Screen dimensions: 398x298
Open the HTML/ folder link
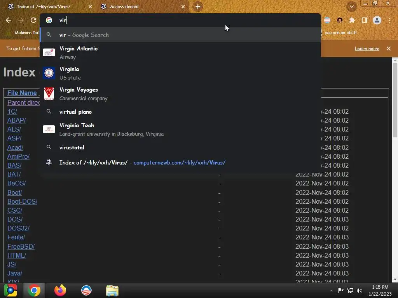coord(16,256)
